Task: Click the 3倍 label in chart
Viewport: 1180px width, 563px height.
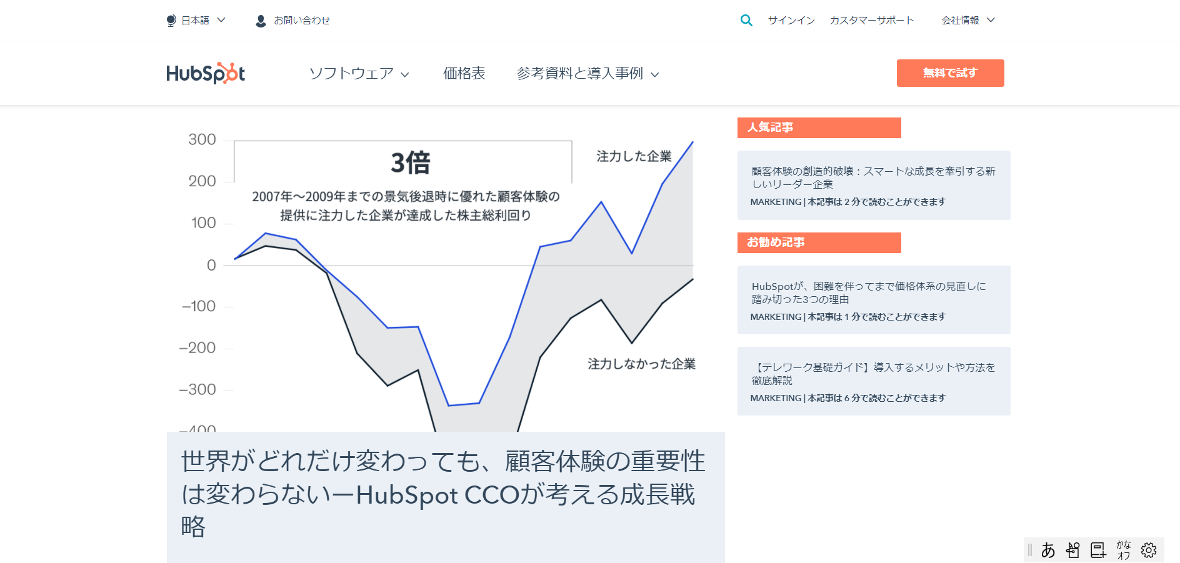Action: point(411,162)
